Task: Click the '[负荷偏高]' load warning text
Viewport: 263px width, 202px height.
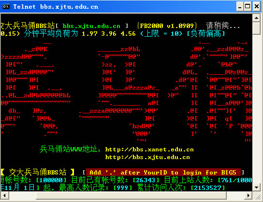Action: click(206, 34)
